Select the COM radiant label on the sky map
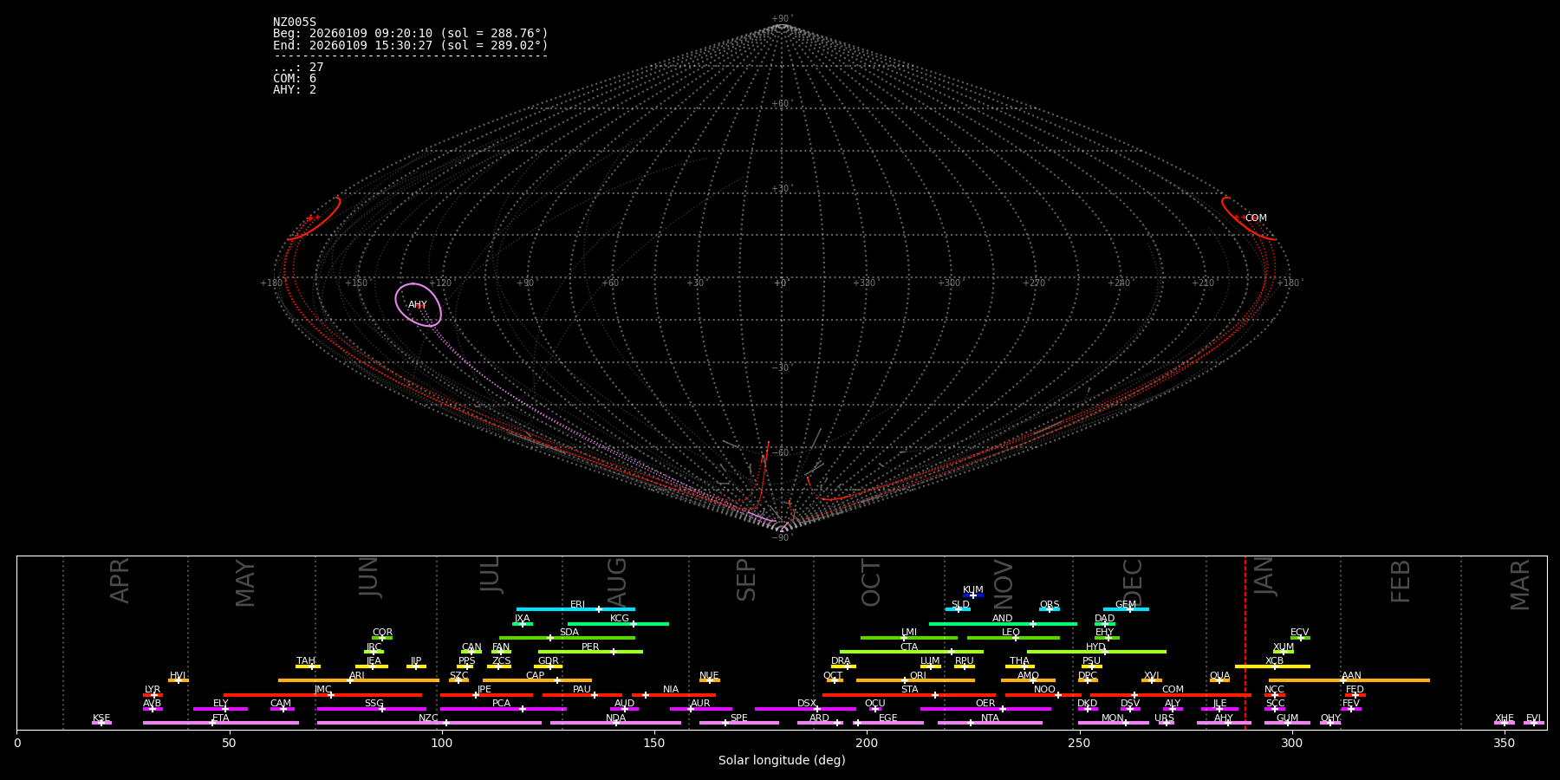The image size is (1560, 780). (x=1256, y=218)
